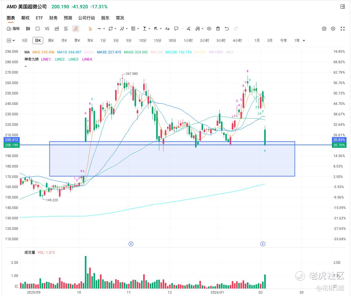This screenshot has width=351, height=296.
Task: Select the candlestick chart type icon
Action: [x=28, y=29]
